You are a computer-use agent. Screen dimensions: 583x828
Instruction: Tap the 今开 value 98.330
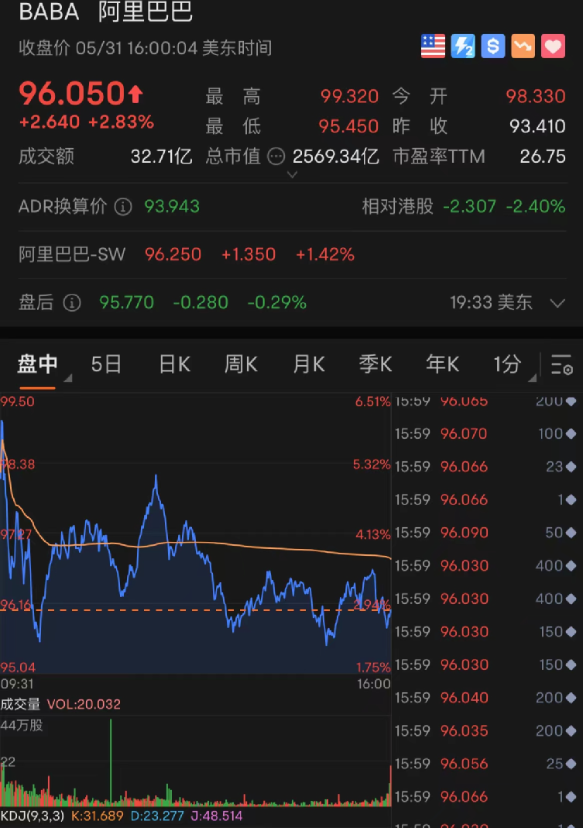click(536, 96)
